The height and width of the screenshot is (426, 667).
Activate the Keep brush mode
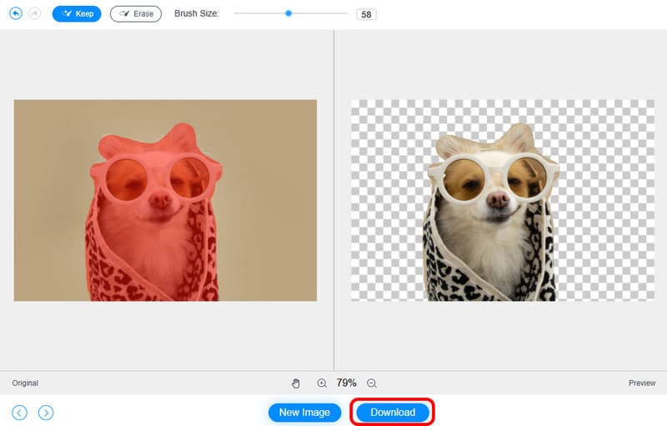click(77, 14)
